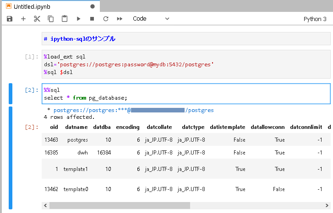Open the Code cell type dropdown
The width and height of the screenshot is (333, 213).
(151, 19)
